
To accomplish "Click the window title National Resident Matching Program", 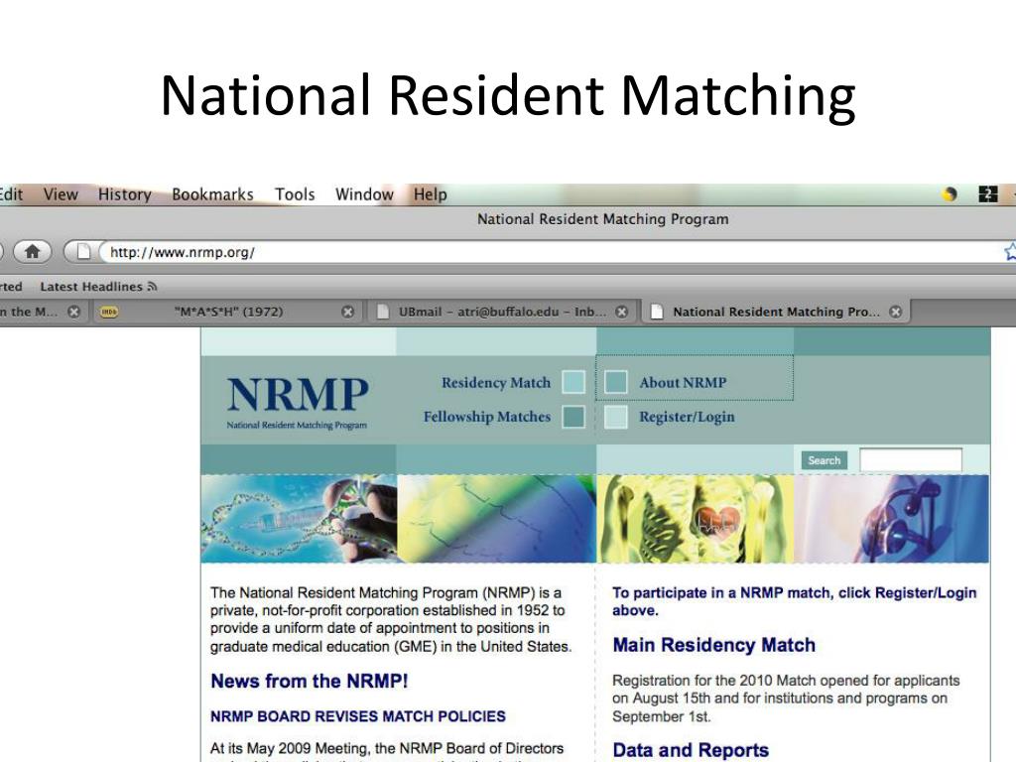I will 602,219.
